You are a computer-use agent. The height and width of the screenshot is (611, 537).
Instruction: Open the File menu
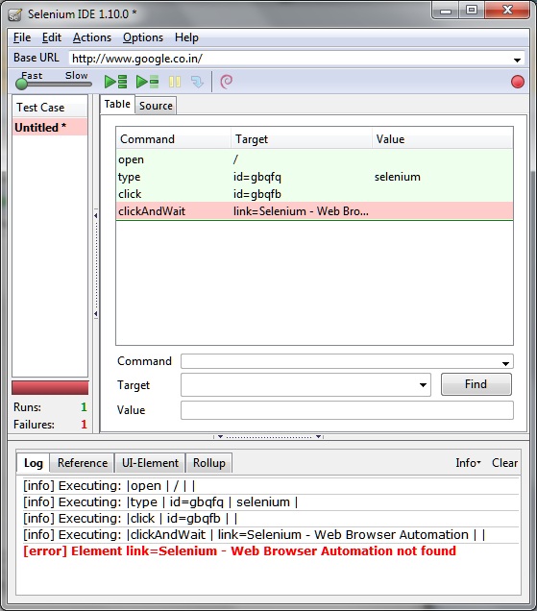click(22, 37)
